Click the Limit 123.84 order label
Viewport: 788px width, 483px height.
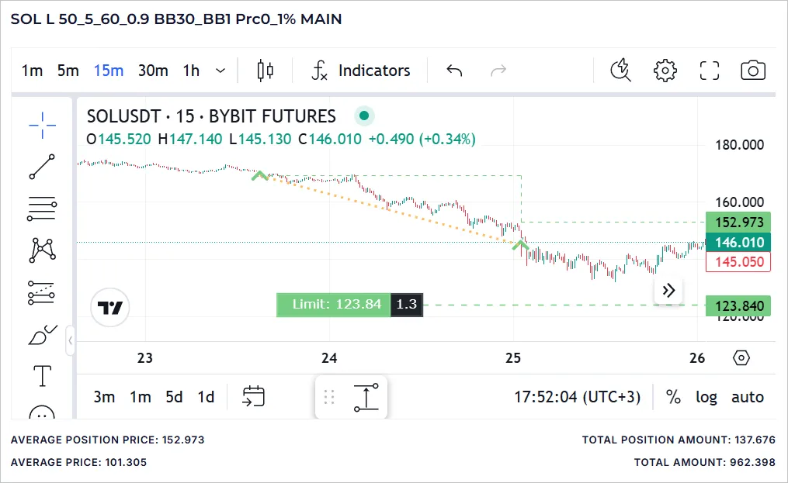click(334, 304)
